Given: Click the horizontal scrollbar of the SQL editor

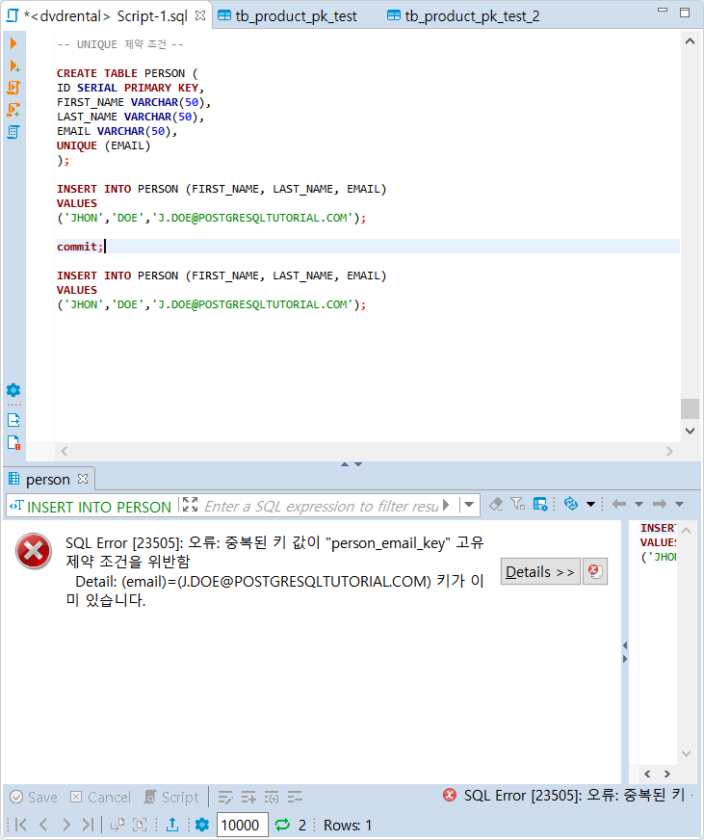Looking at the screenshot, I should (x=366, y=451).
